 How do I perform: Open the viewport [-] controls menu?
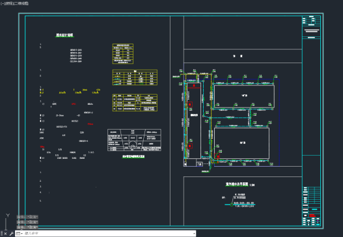[x=3, y=3]
